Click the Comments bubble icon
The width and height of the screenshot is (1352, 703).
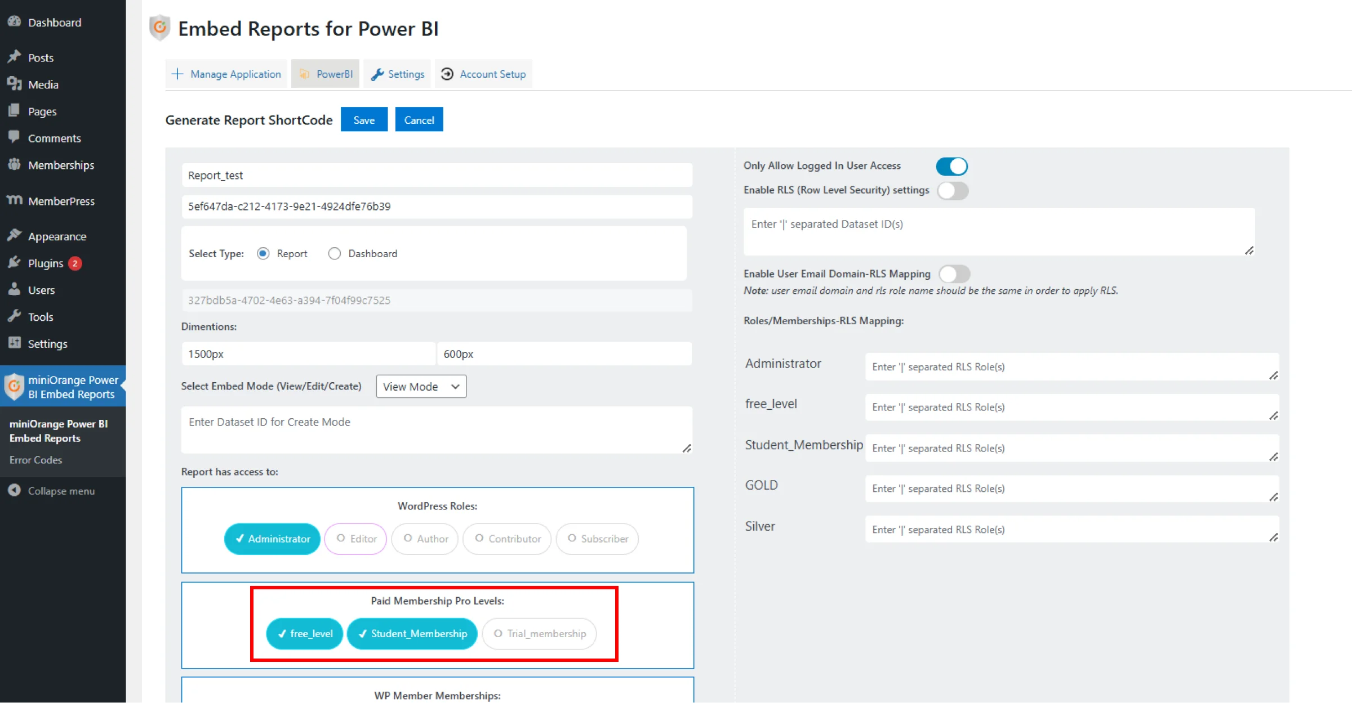point(15,137)
